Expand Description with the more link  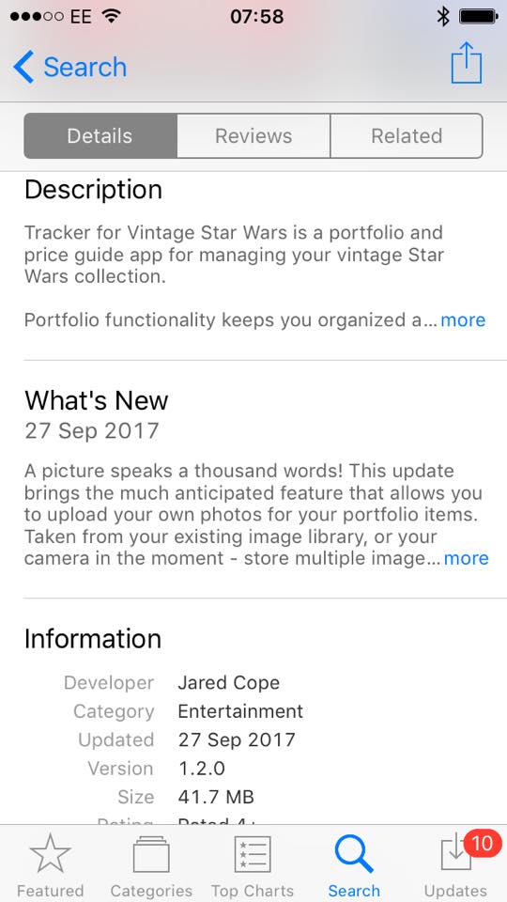click(x=463, y=319)
